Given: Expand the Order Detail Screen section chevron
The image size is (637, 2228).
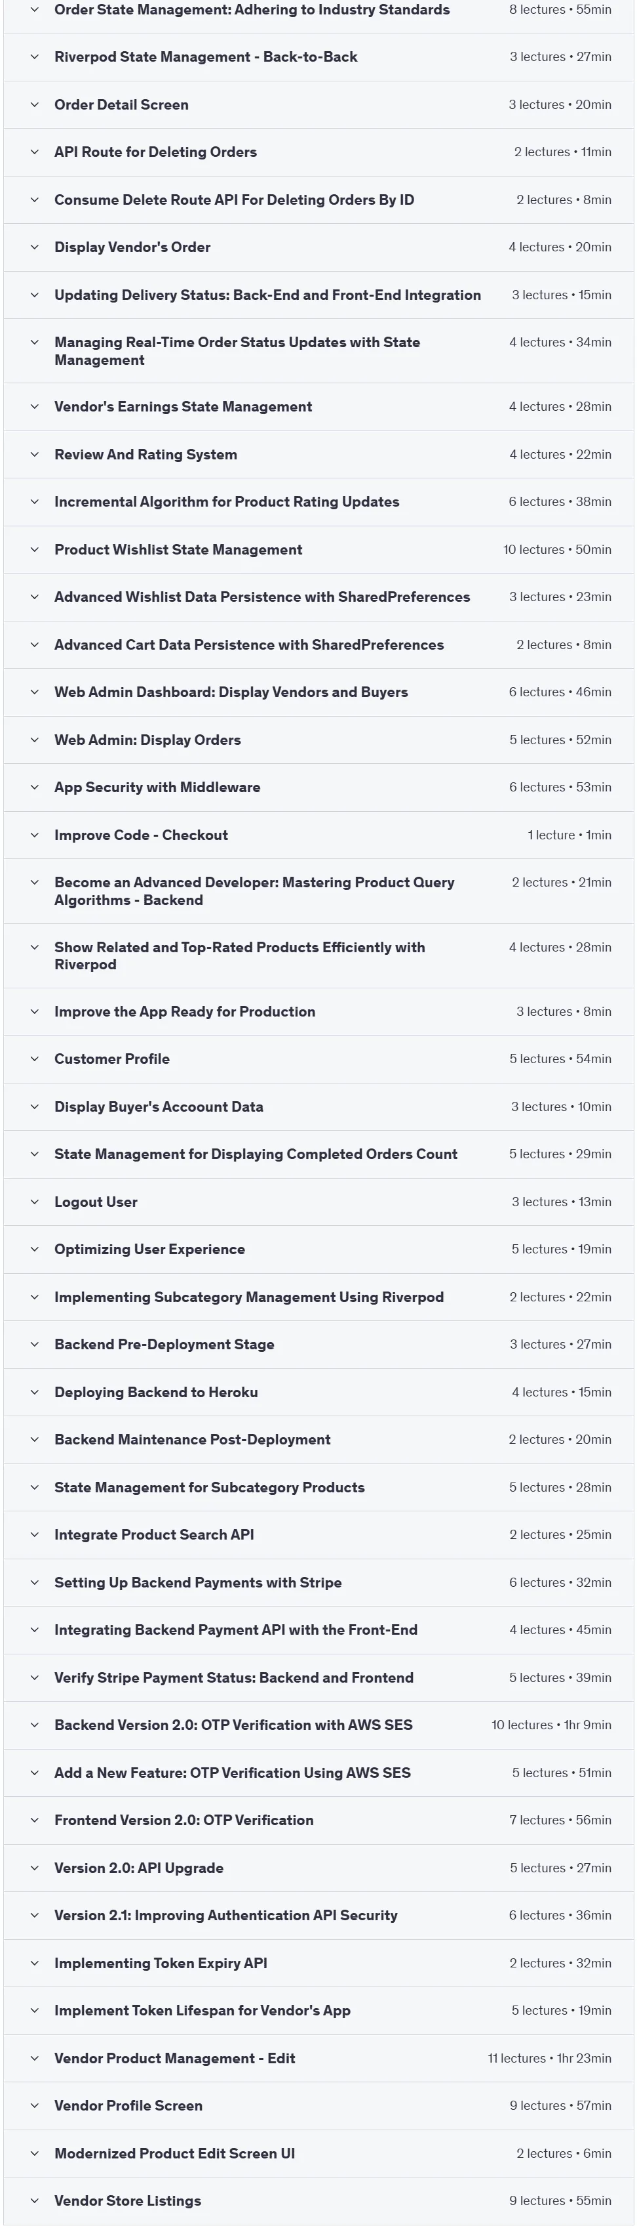Looking at the screenshot, I should [35, 104].
